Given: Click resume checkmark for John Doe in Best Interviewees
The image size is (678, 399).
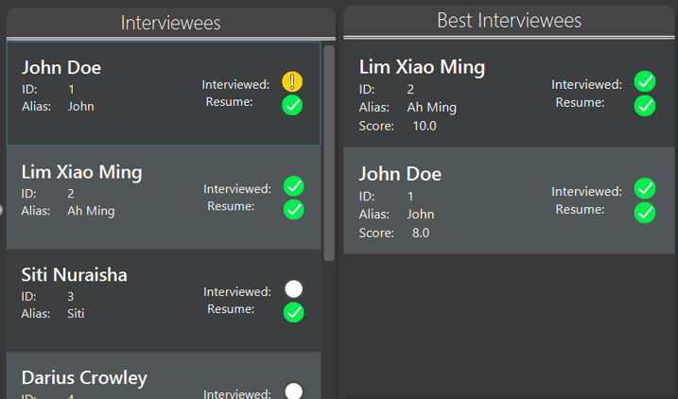Looking at the screenshot, I should point(645,213).
